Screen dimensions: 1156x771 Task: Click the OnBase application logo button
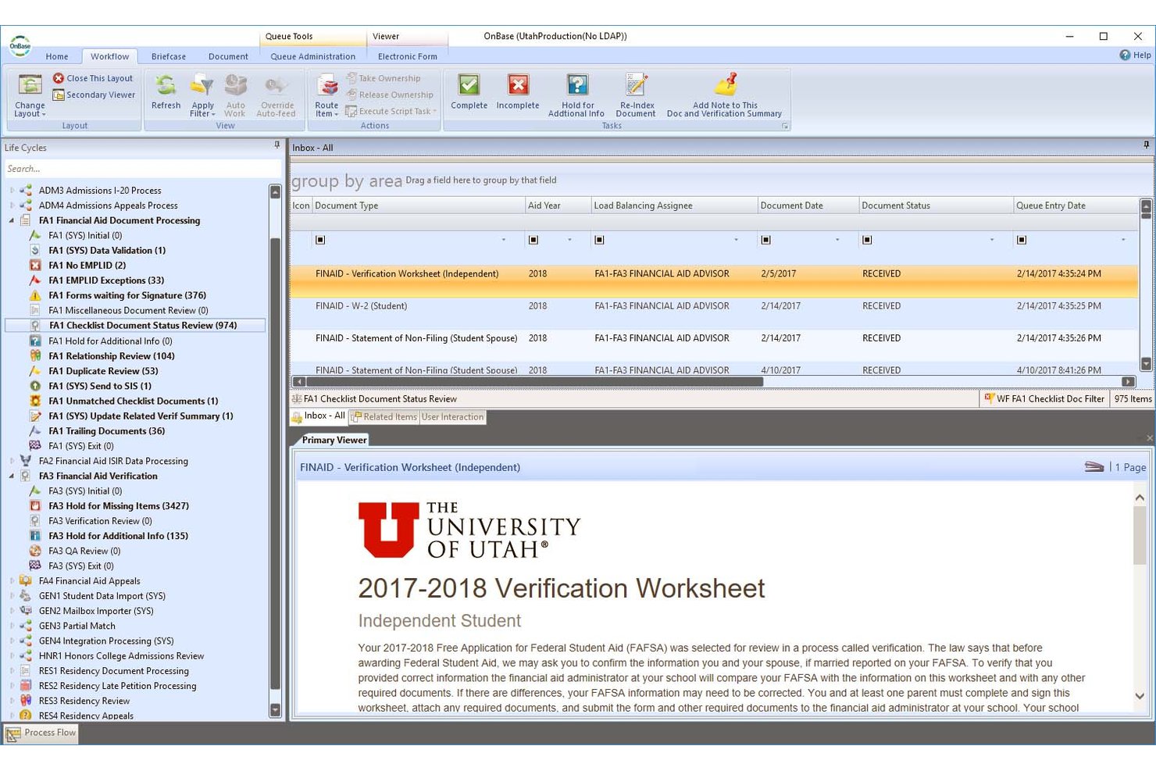click(20, 46)
